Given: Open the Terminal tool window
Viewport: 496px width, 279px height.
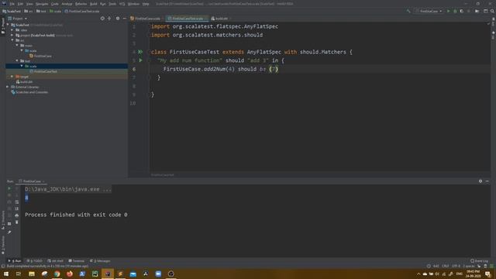Looking at the screenshot, I should (x=77, y=261).
